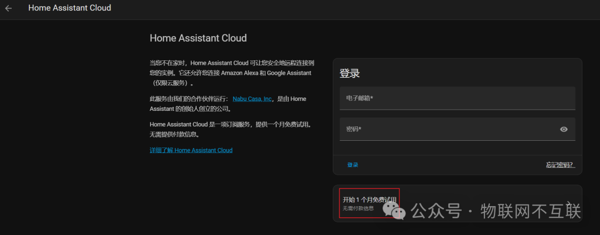Go back with the arrow icon
This screenshot has height=235, width=600.
(x=8, y=8)
